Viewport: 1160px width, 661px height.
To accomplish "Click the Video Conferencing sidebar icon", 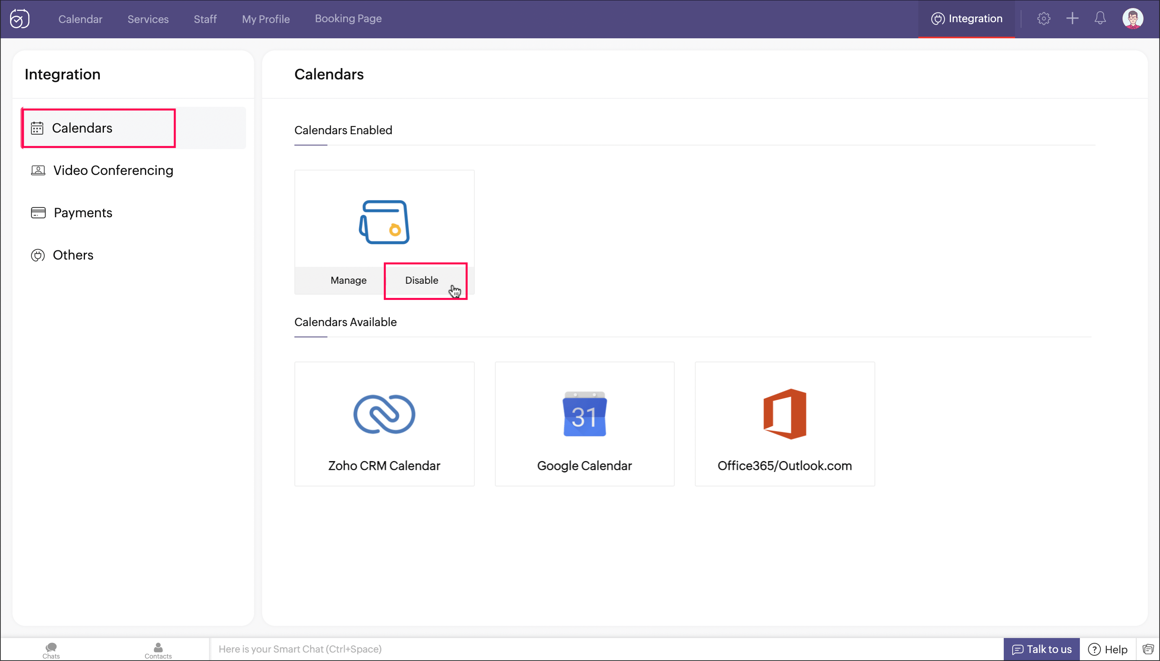I will coord(38,170).
